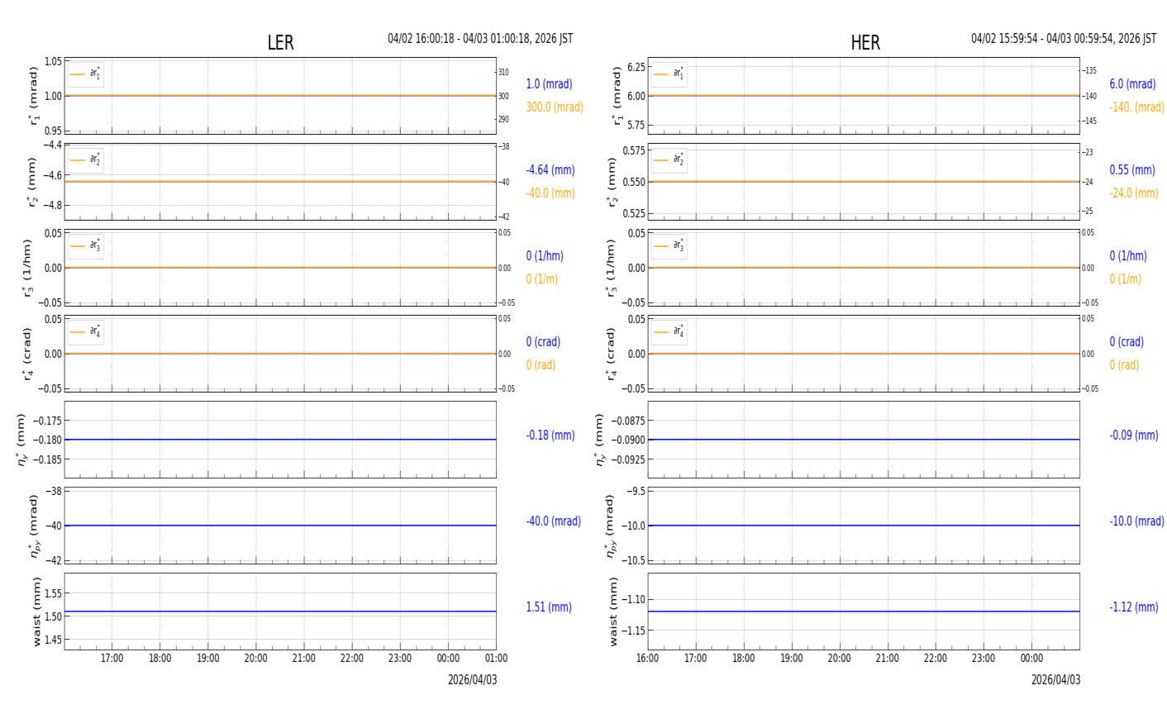
Task: Select the HER time range starting 04/02 15:59:54
Action: 1064,39
